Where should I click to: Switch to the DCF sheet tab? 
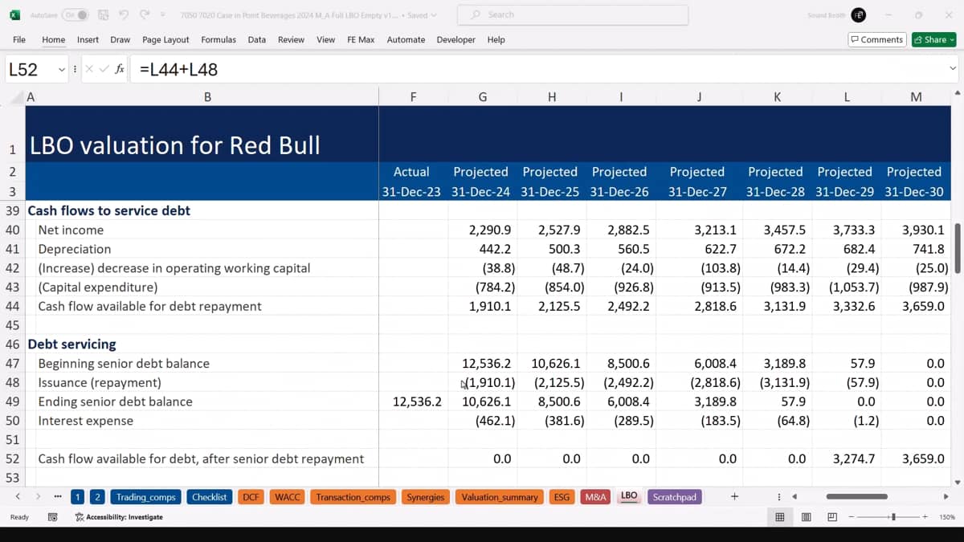(x=251, y=497)
